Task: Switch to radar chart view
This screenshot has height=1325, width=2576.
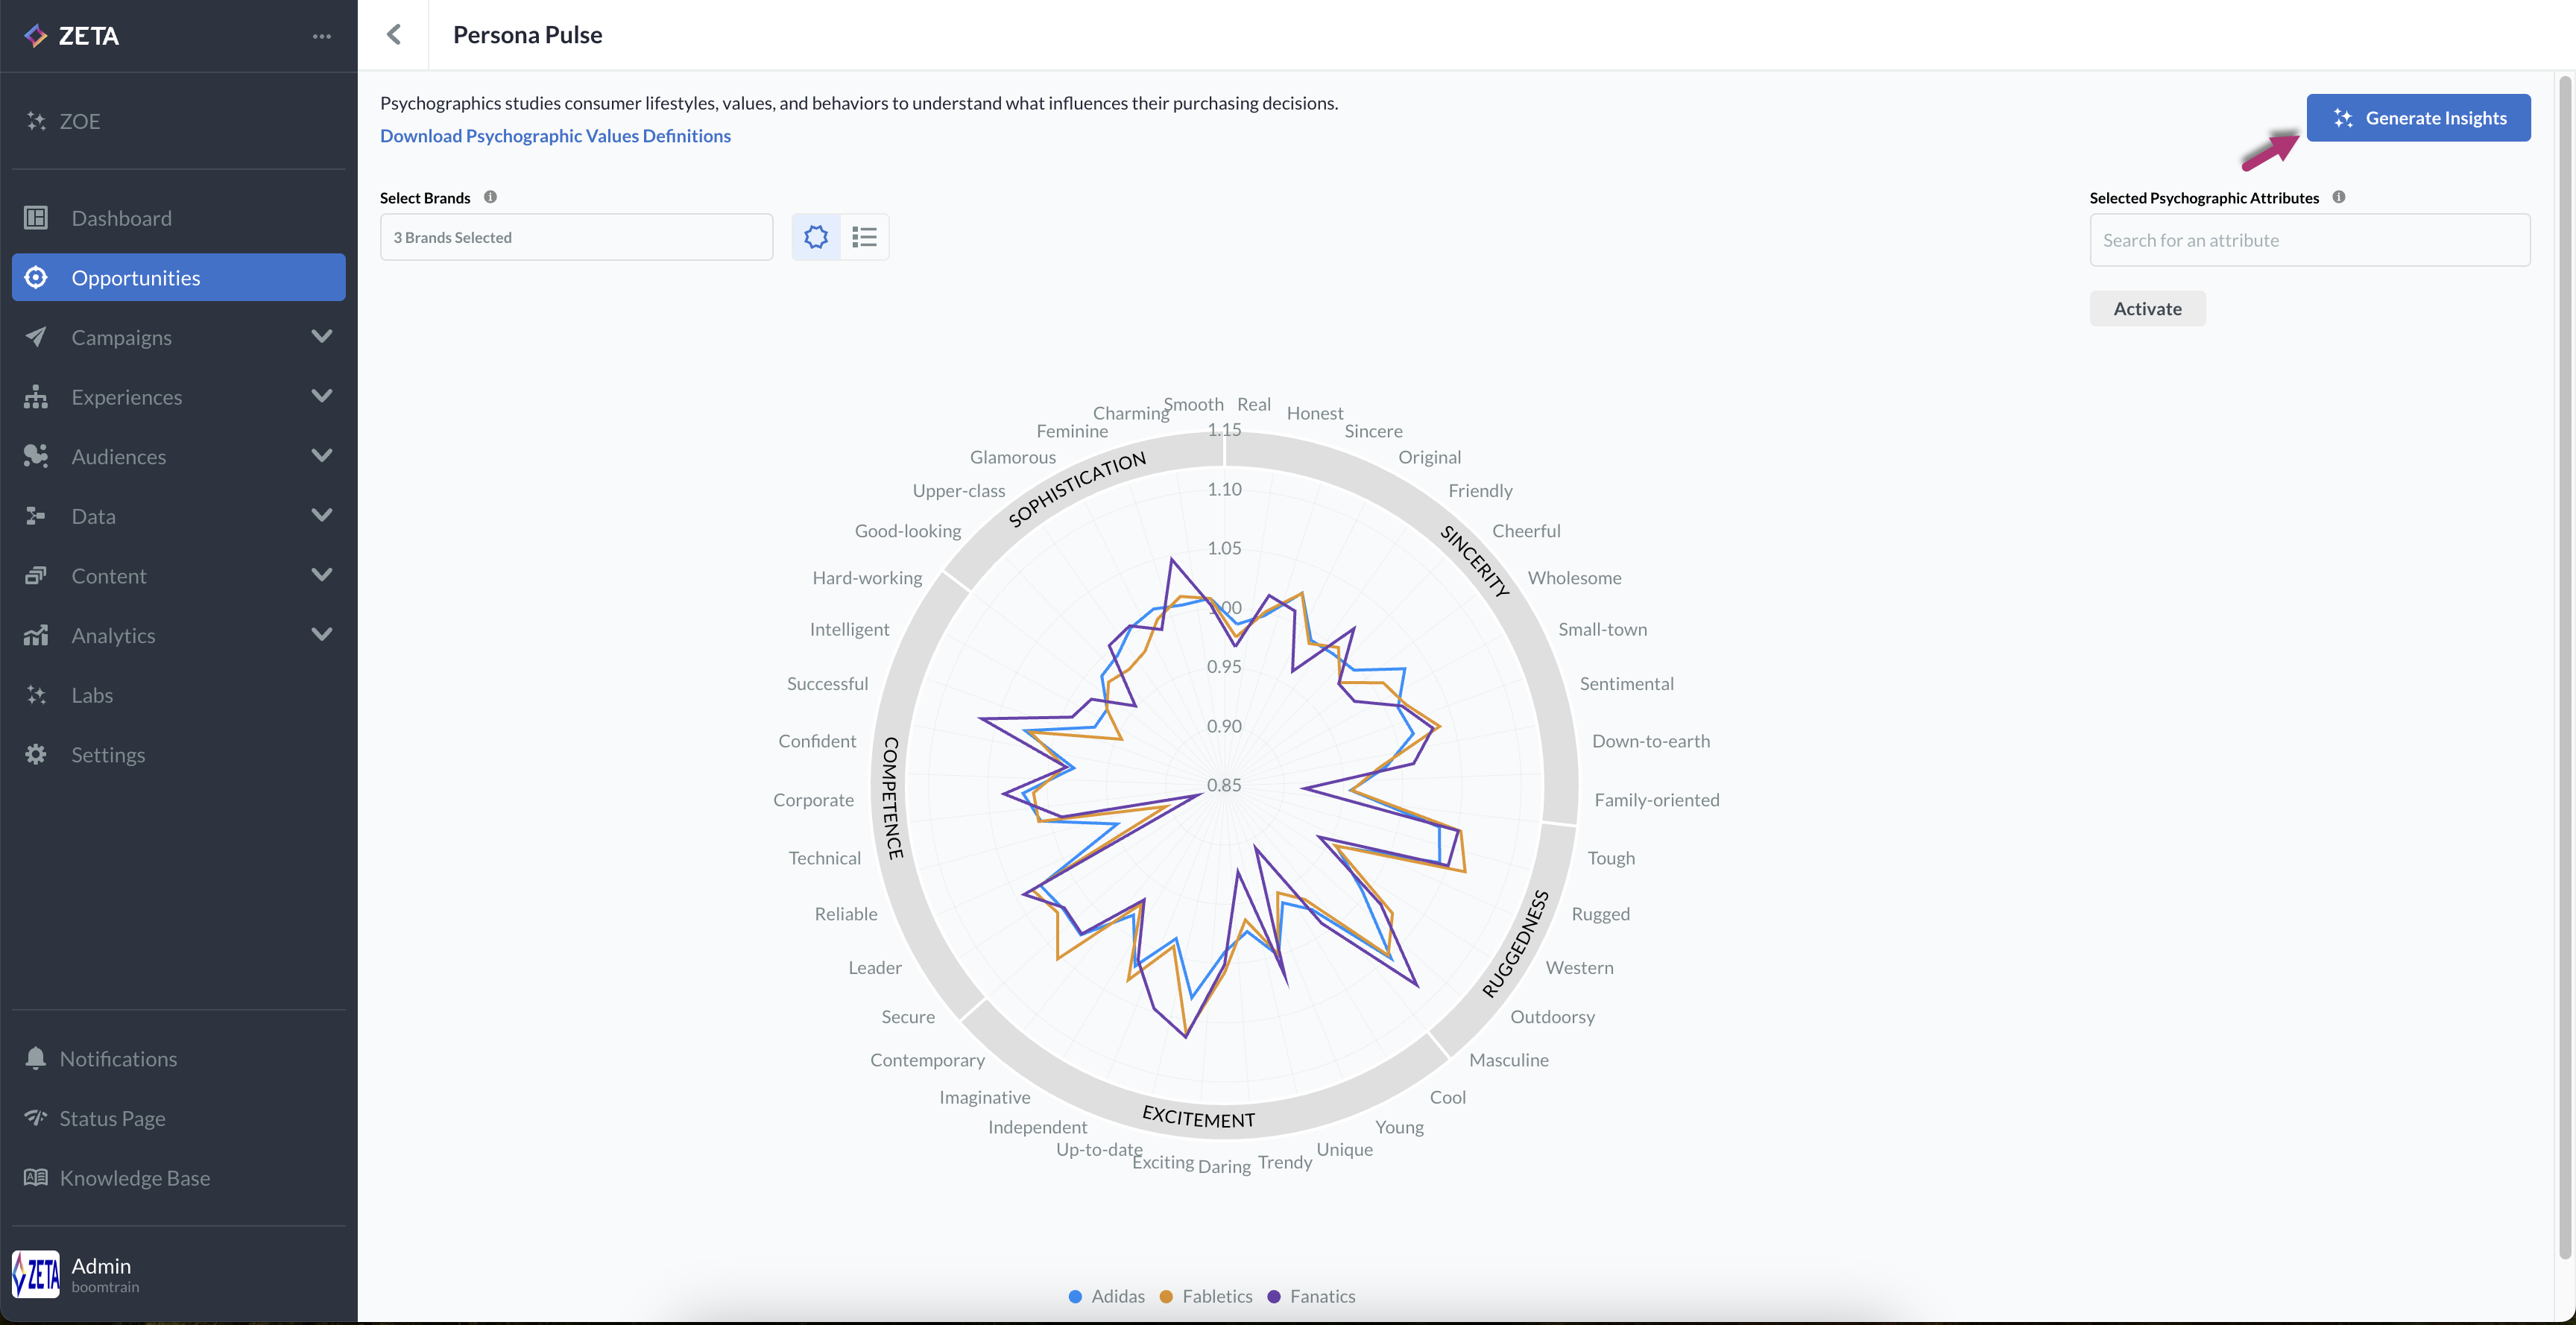Action: (x=816, y=237)
